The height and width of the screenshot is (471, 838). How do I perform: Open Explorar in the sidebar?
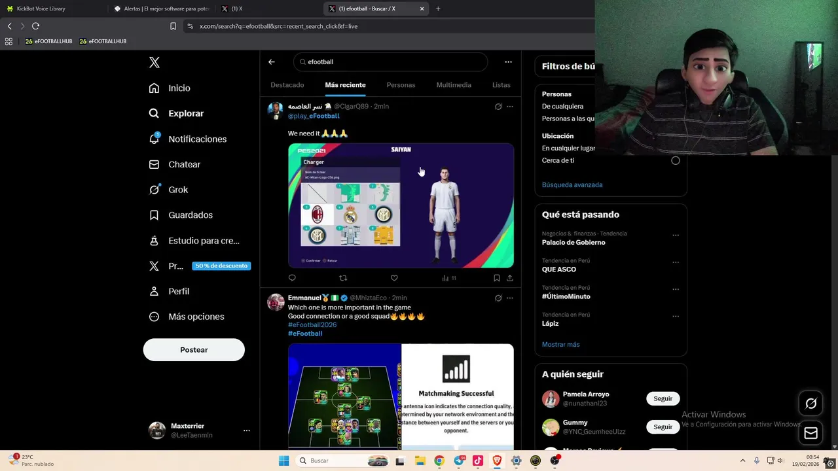pos(176,113)
